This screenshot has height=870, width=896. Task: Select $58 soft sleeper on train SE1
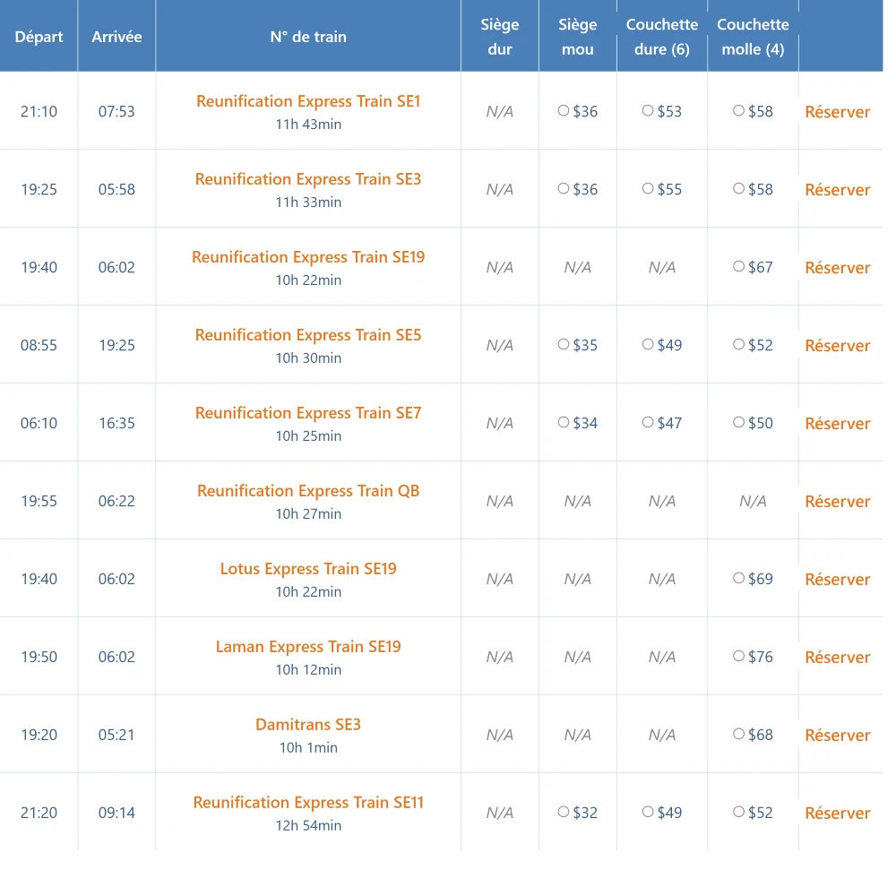(x=739, y=111)
